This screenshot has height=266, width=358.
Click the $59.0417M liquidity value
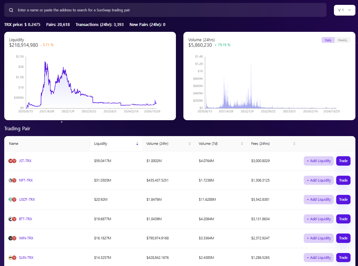tap(103, 161)
